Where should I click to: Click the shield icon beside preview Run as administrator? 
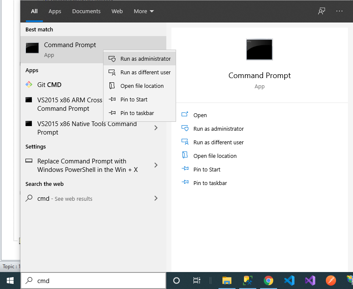point(185,128)
